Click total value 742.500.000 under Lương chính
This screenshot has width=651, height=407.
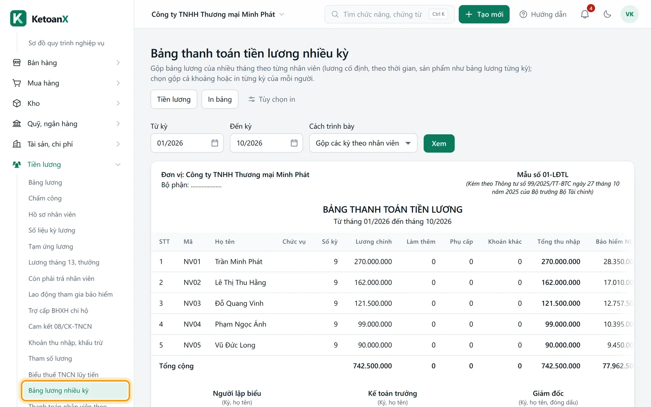click(x=372, y=366)
